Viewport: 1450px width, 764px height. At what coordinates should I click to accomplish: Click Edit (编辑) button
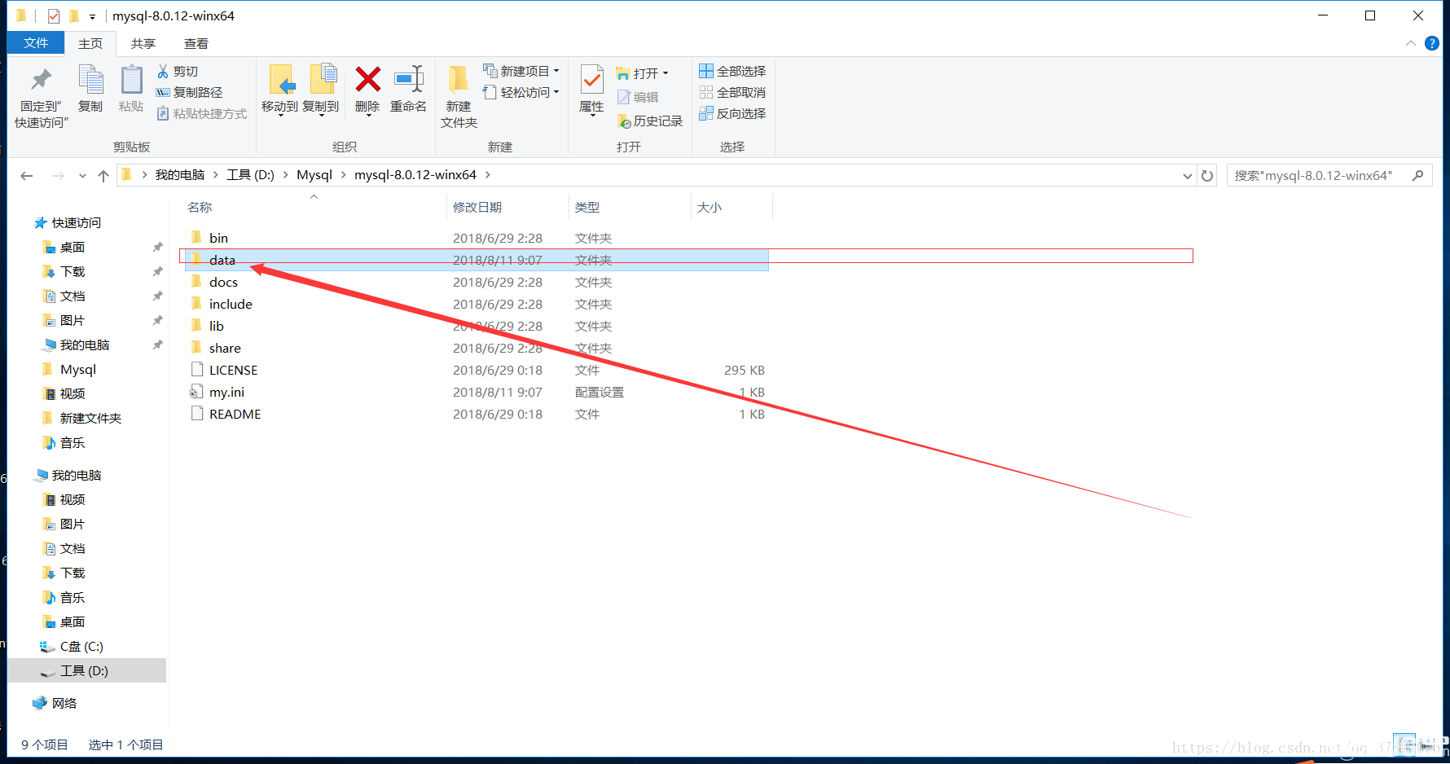click(x=638, y=97)
